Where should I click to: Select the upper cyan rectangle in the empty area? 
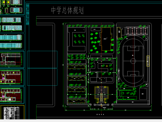[42, 59]
